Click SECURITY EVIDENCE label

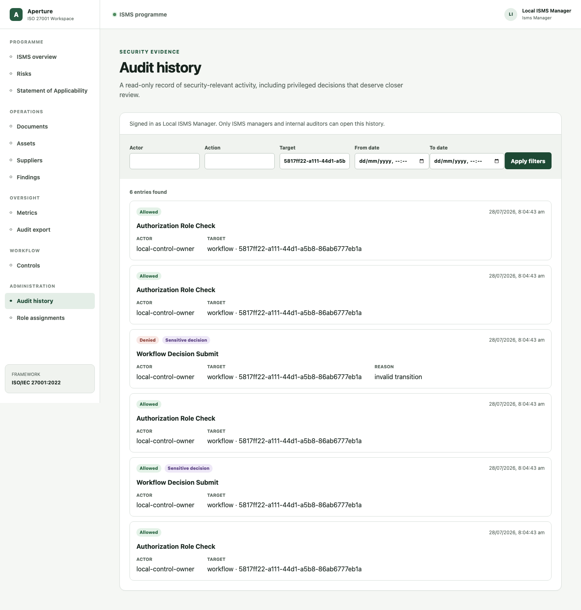tap(150, 52)
